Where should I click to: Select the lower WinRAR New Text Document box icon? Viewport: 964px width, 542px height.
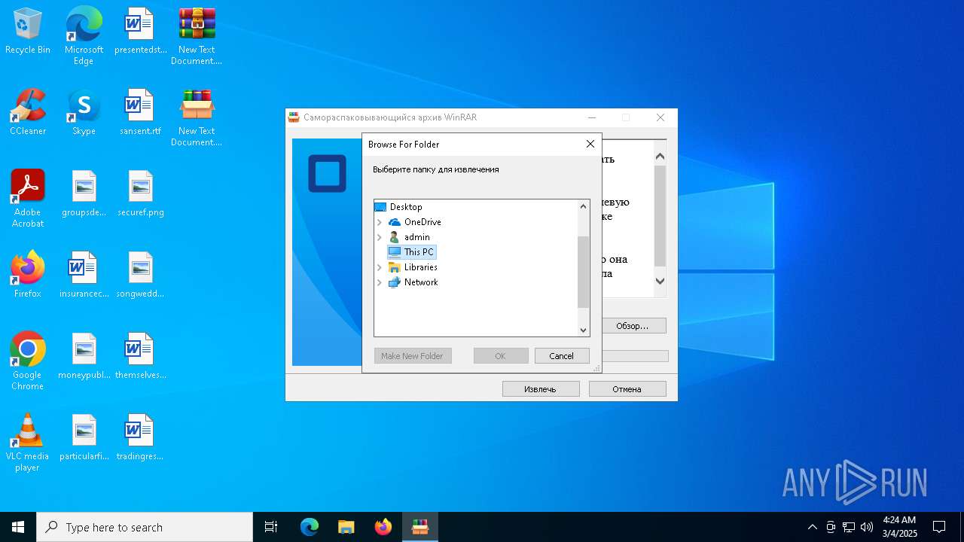[197, 117]
